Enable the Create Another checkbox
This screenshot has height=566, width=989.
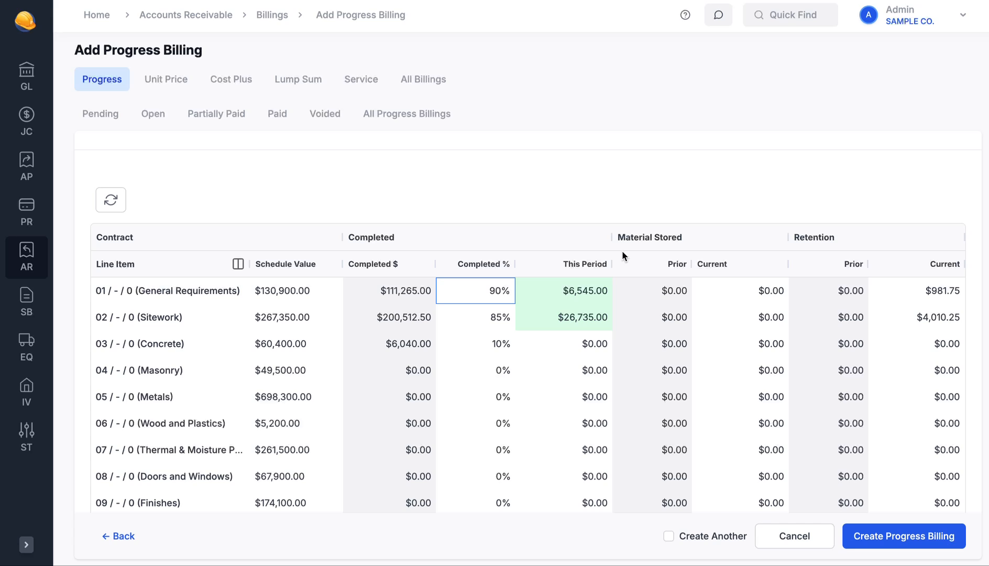(668, 536)
